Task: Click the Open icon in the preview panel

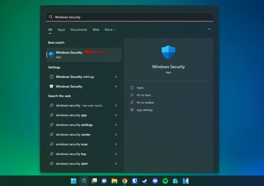Action: [x=132, y=88]
